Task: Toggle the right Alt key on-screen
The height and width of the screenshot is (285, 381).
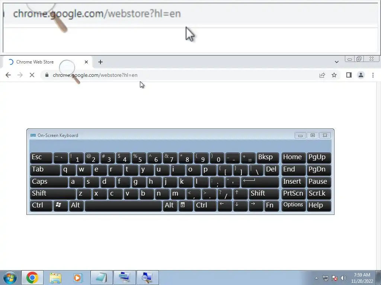Action: 170,206
